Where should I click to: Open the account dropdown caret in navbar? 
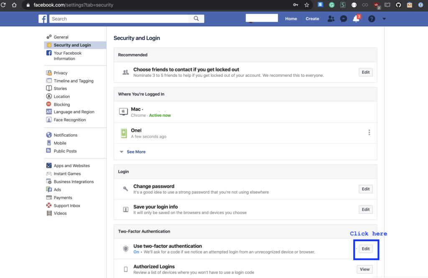tap(384, 19)
